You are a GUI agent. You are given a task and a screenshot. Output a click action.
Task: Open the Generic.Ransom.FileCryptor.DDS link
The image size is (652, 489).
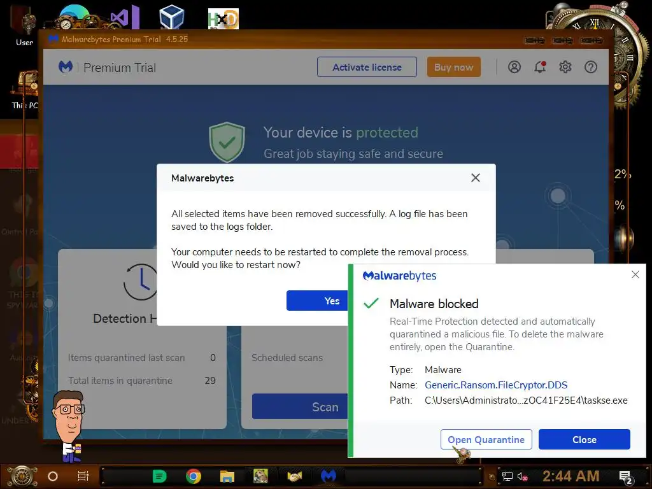pyautogui.click(x=496, y=385)
